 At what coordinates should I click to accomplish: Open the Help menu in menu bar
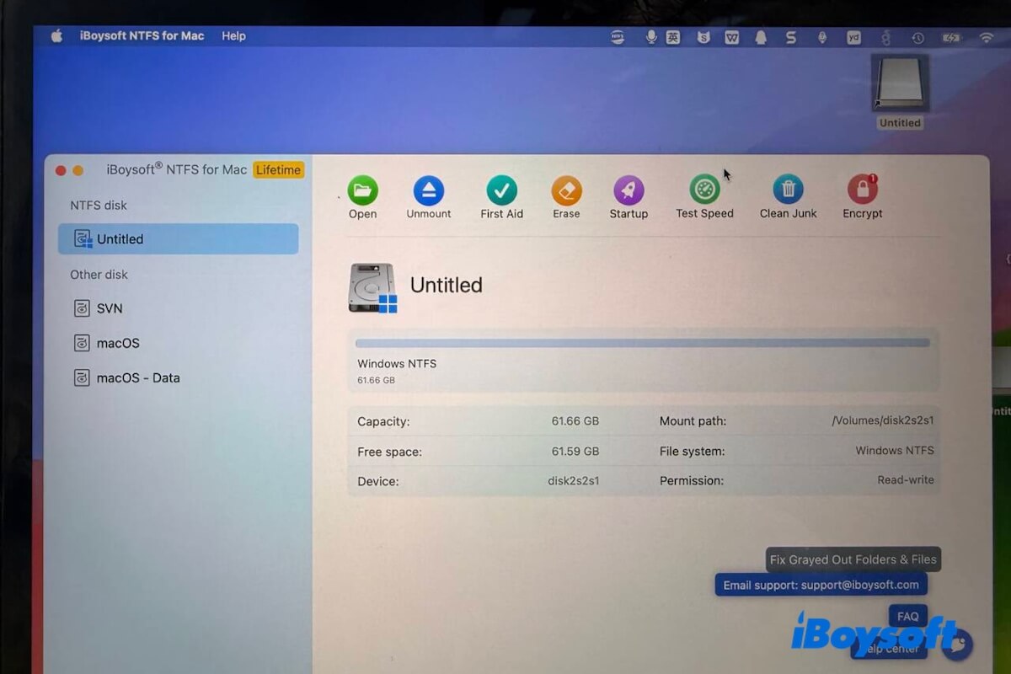[233, 36]
